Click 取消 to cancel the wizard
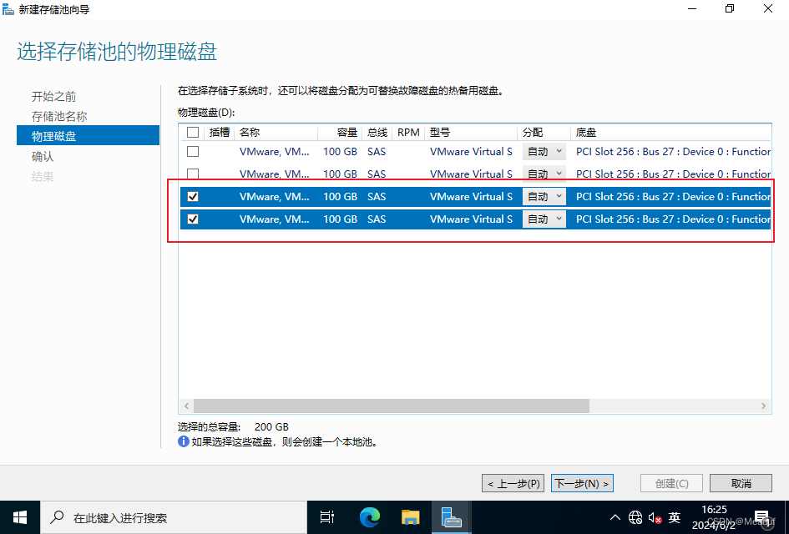 coord(741,483)
